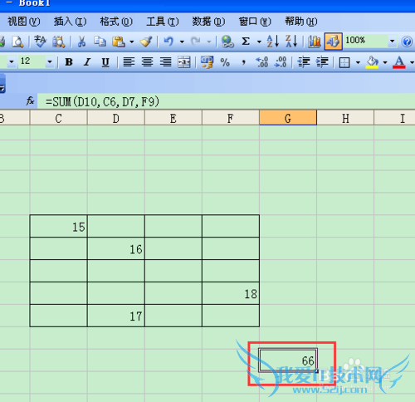415x402 pixels.
Task: Click formula bar with =SUM(D10,C6,D7,F9)
Action: [x=226, y=101]
